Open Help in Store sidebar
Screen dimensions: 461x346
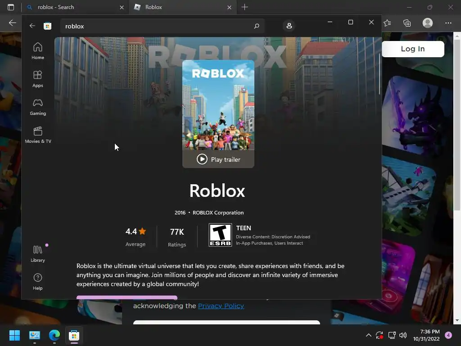click(38, 282)
